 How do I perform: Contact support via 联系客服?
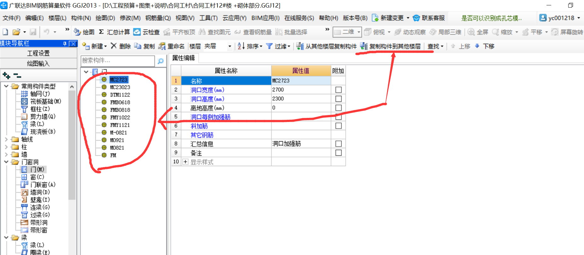coord(429,18)
